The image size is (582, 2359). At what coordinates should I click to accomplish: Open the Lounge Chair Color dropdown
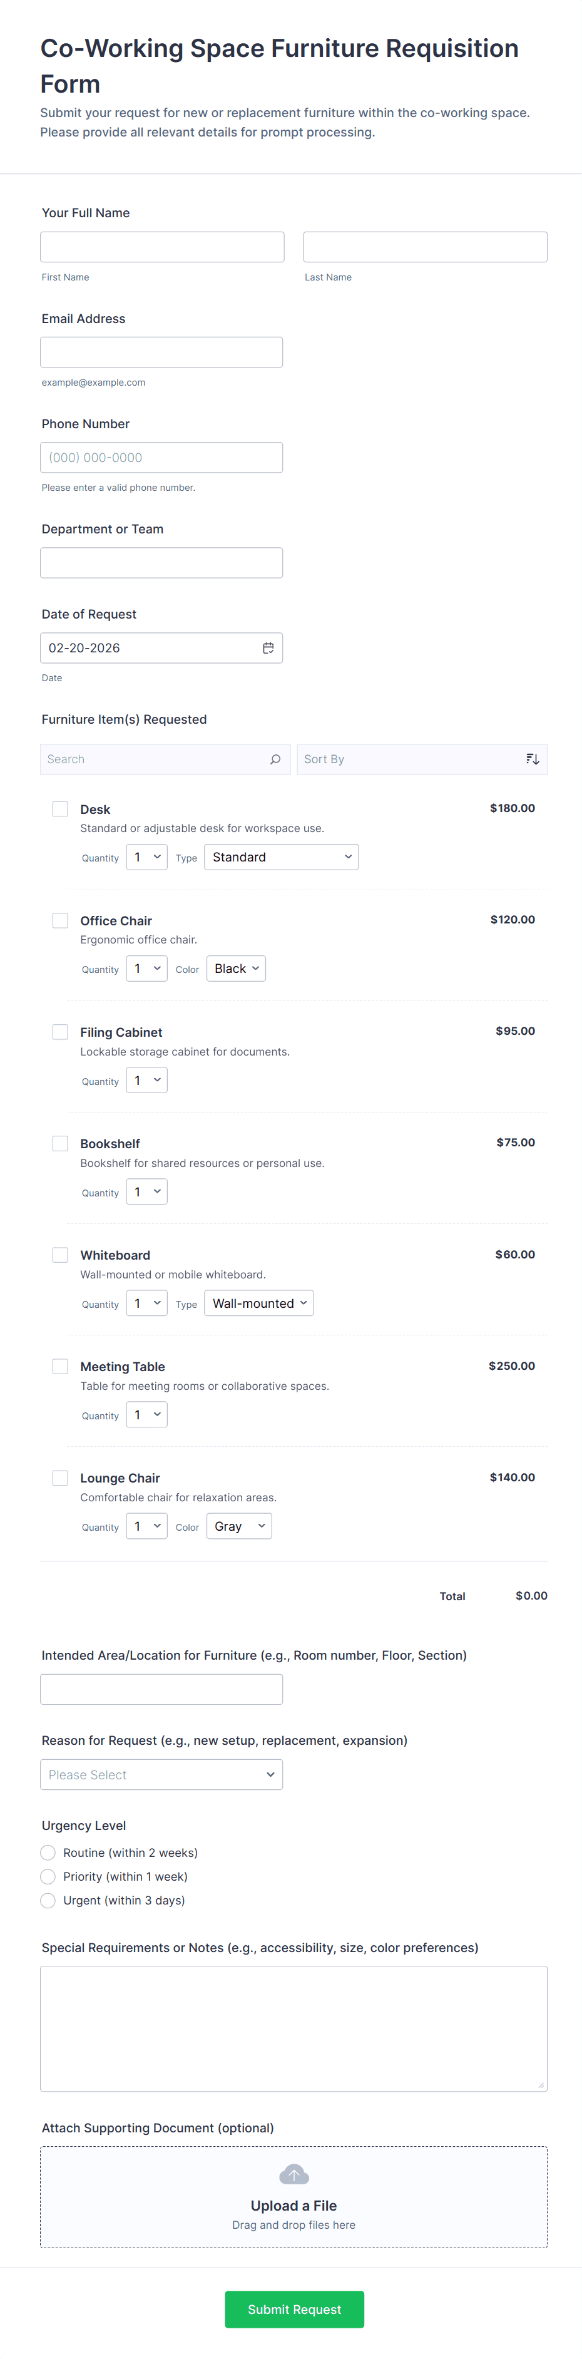239,1526
